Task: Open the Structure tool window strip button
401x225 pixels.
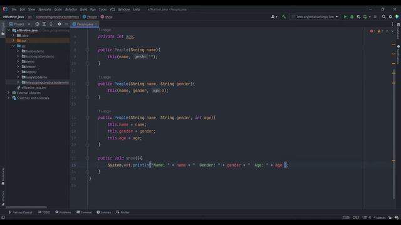Action: pyautogui.click(x=3, y=198)
